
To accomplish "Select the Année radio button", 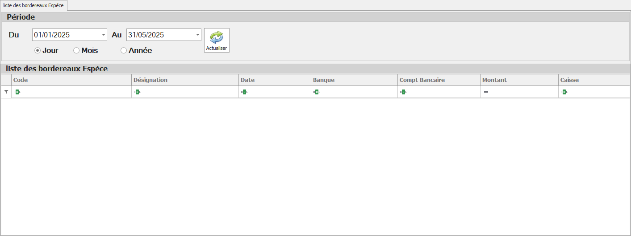I will point(124,50).
